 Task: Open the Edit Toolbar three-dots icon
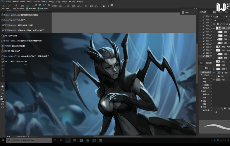(x=3, y=93)
